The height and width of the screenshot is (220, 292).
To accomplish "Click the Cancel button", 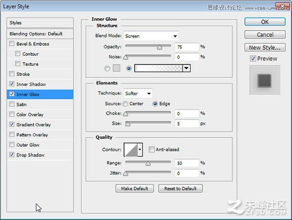I will pyautogui.click(x=265, y=34).
